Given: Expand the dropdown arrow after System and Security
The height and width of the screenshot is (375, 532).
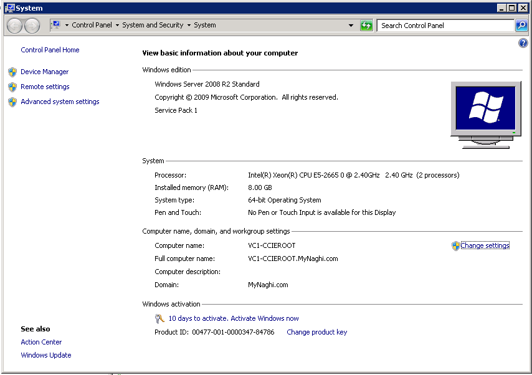Looking at the screenshot, I should coord(189,26).
